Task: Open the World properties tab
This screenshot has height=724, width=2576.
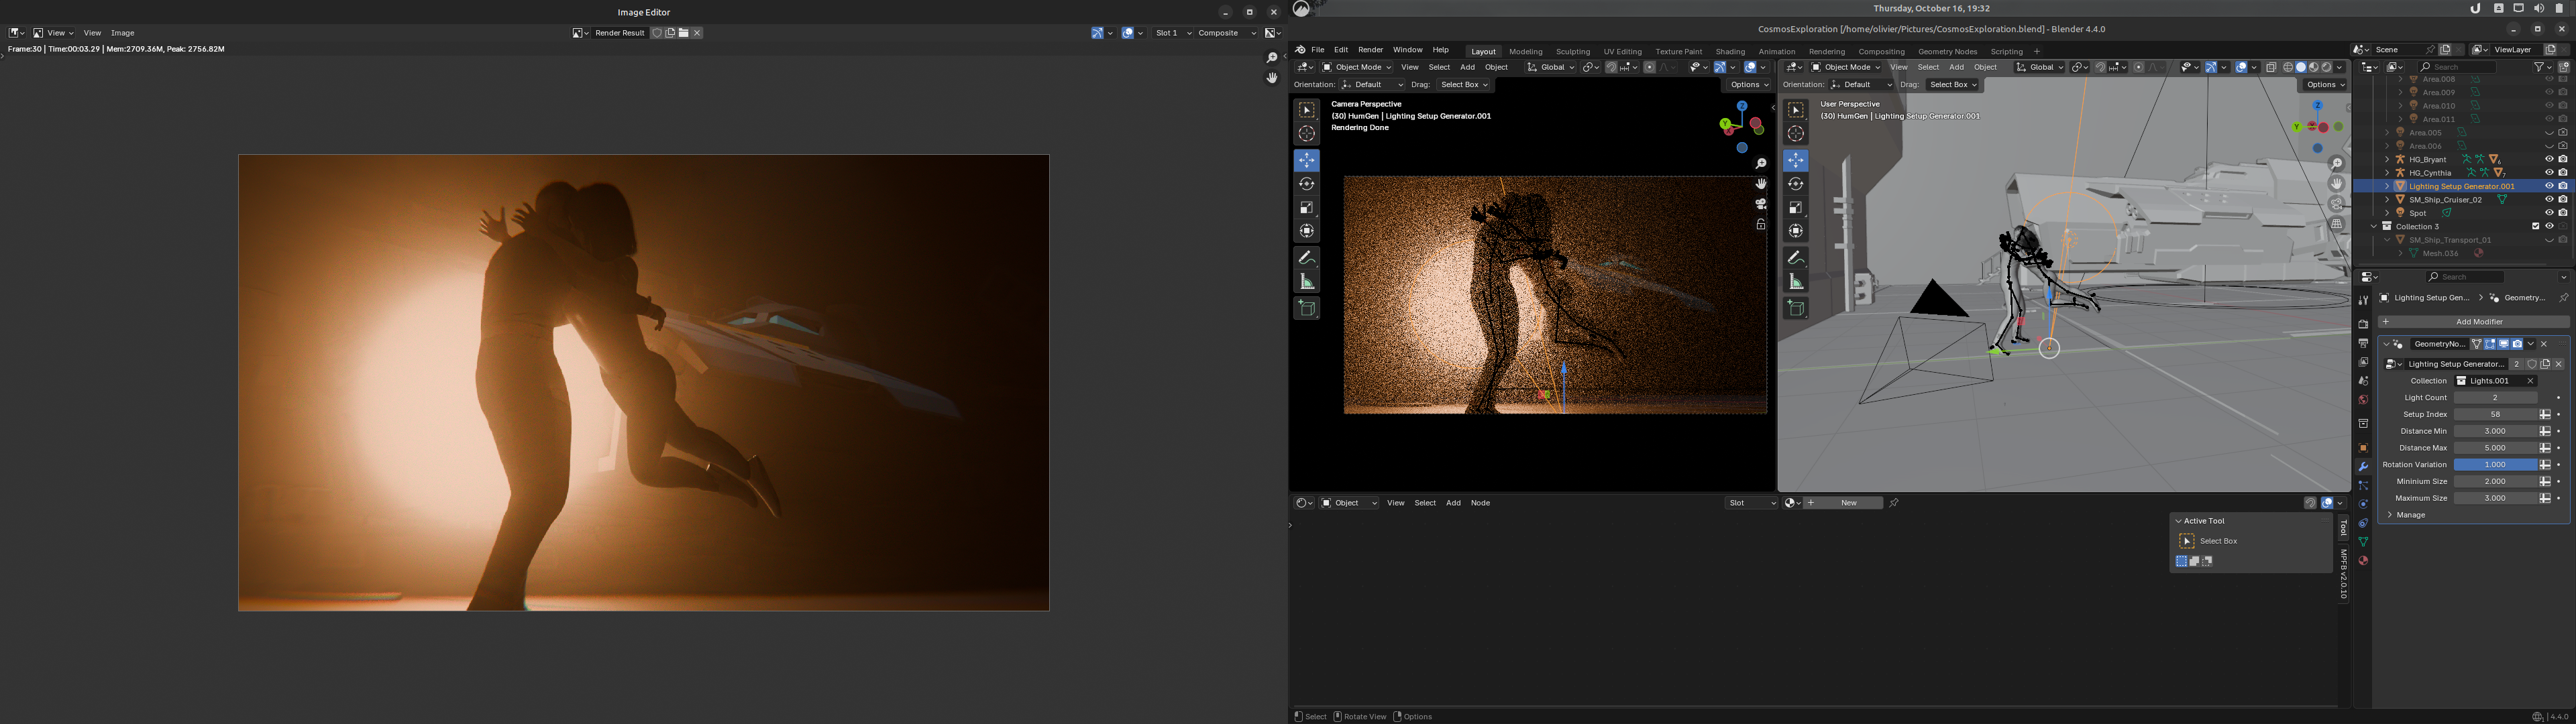Action: pos(2363,400)
